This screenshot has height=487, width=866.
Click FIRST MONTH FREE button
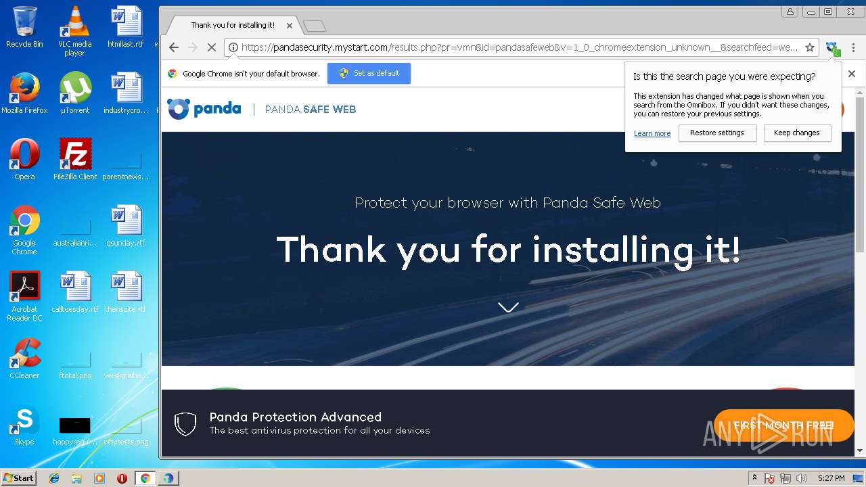783,425
